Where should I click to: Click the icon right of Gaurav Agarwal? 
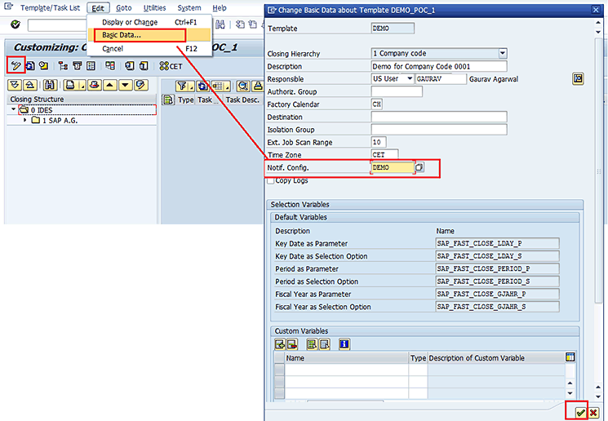(x=578, y=78)
